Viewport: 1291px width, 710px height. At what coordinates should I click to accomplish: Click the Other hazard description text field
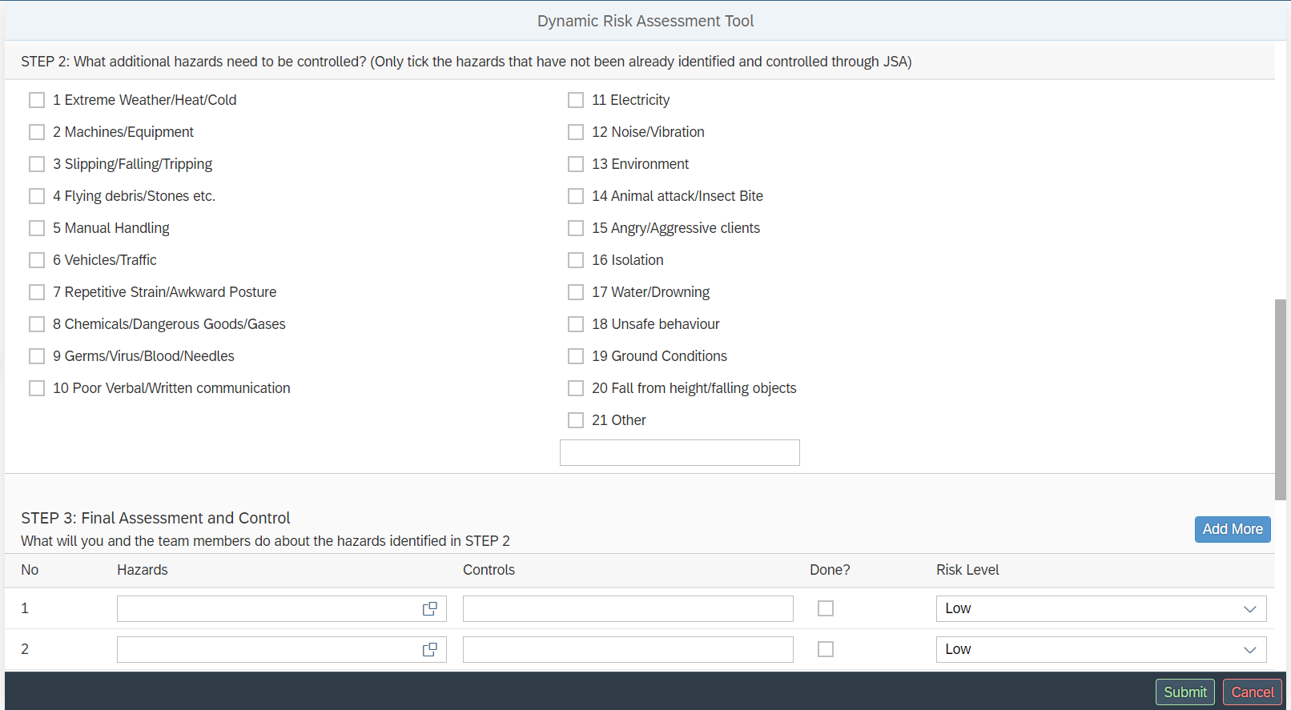click(x=679, y=453)
